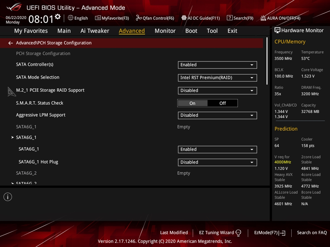Screen dimensions: 330x247
Task: Open SATA6G_1 Enabled dropdown
Action: point(217,149)
